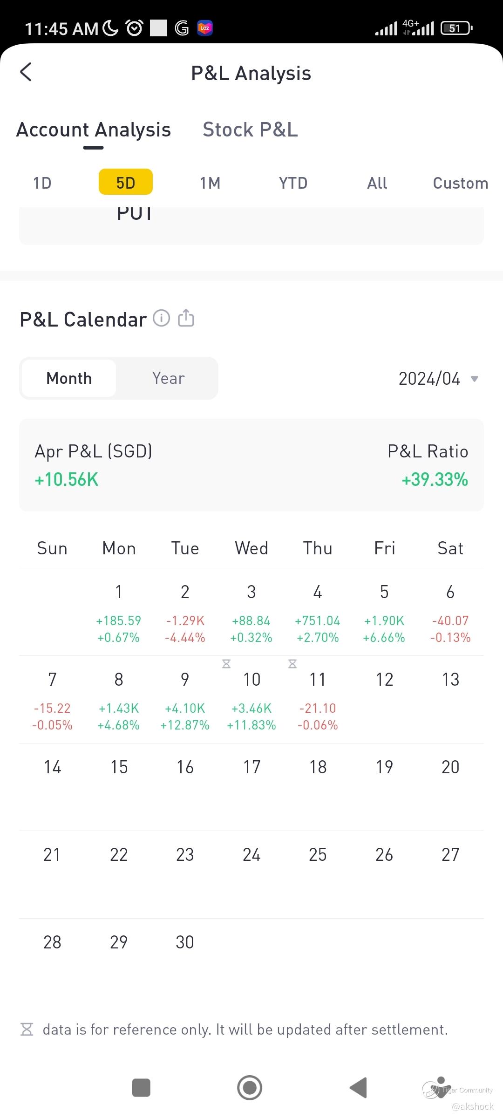Choose the Custom date range
The image size is (503, 1118).
pyautogui.click(x=460, y=183)
